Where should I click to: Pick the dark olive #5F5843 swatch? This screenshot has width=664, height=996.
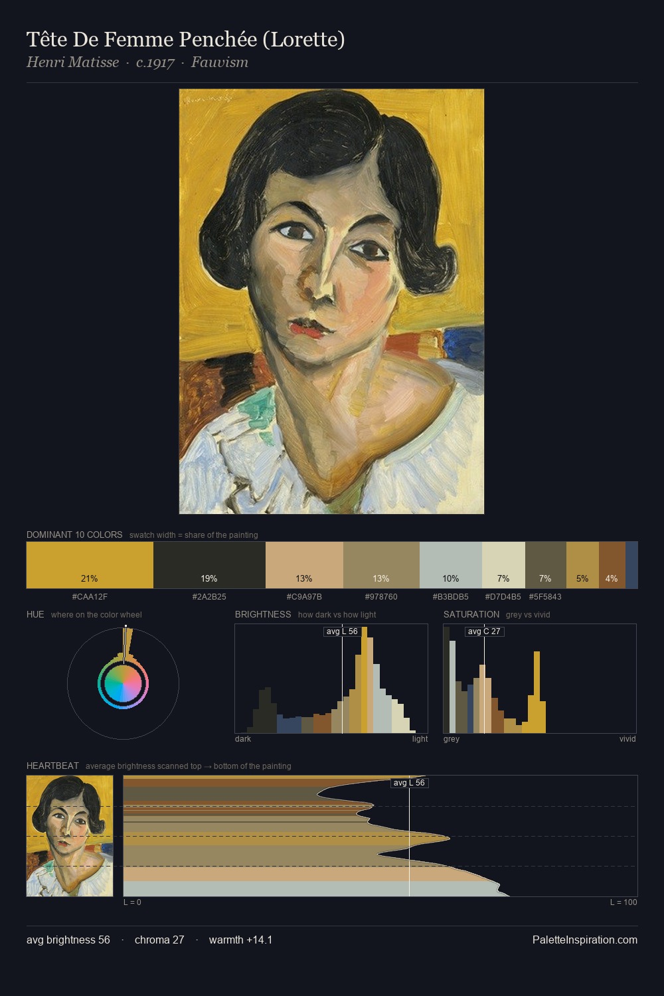tap(546, 565)
